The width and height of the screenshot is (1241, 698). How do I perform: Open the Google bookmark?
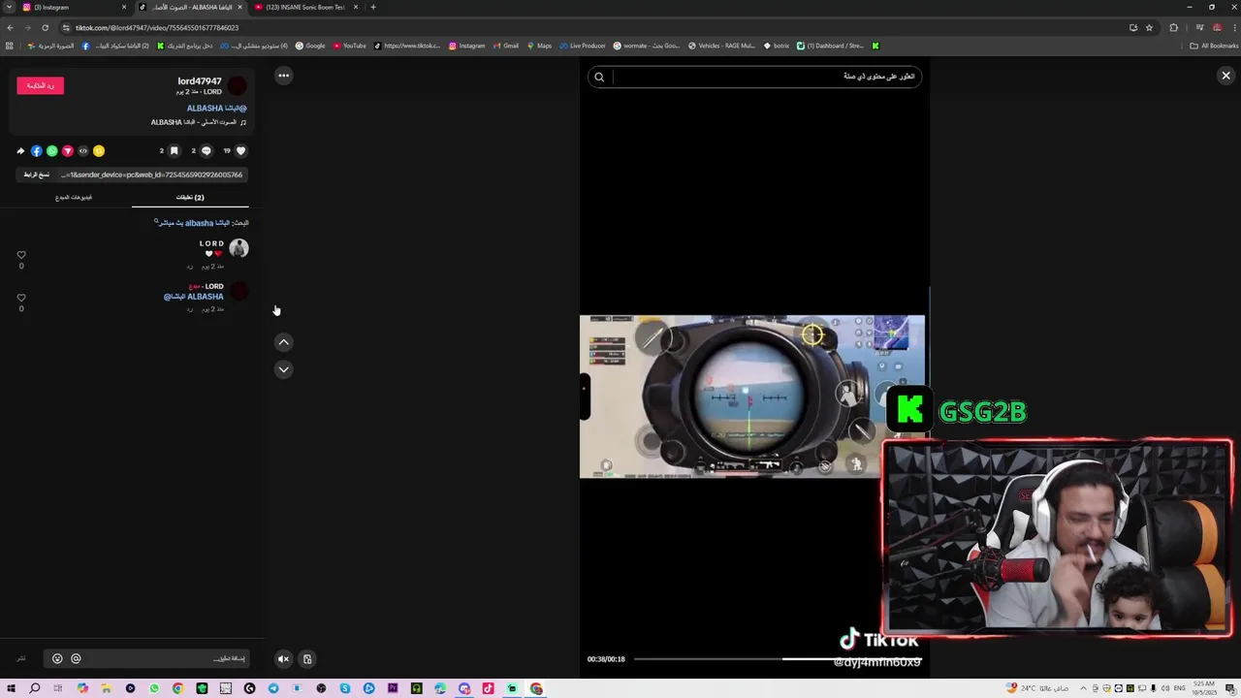click(x=310, y=46)
